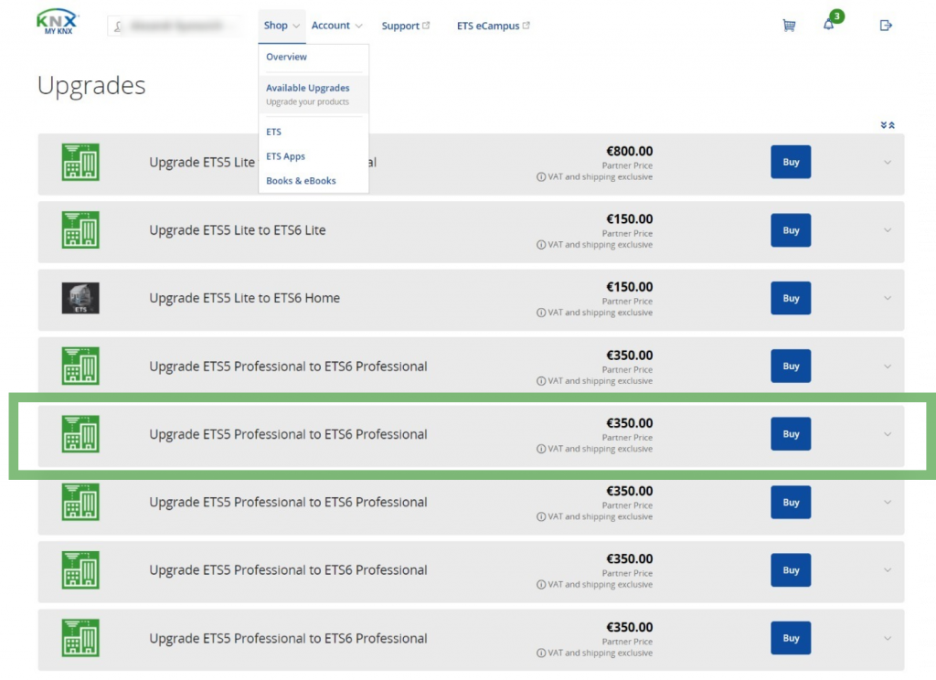Open the notifications bell

(x=829, y=25)
